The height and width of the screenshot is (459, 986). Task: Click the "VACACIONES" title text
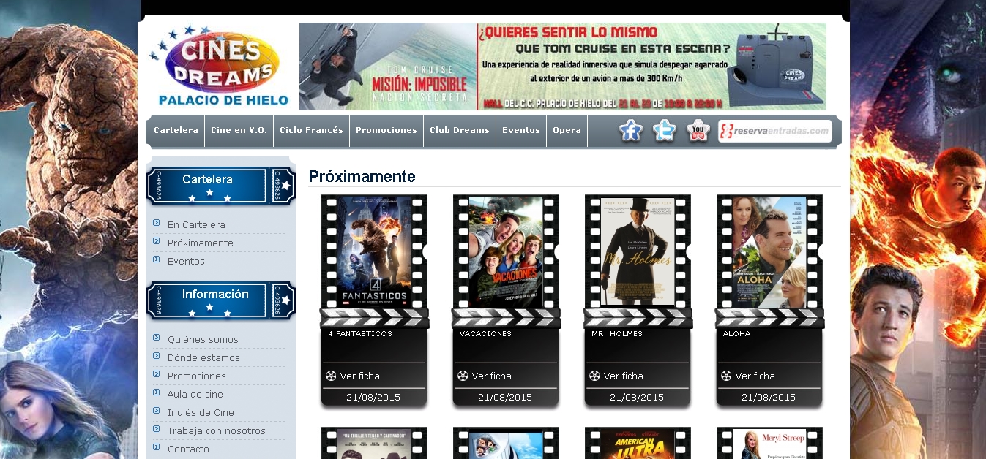pos(485,334)
